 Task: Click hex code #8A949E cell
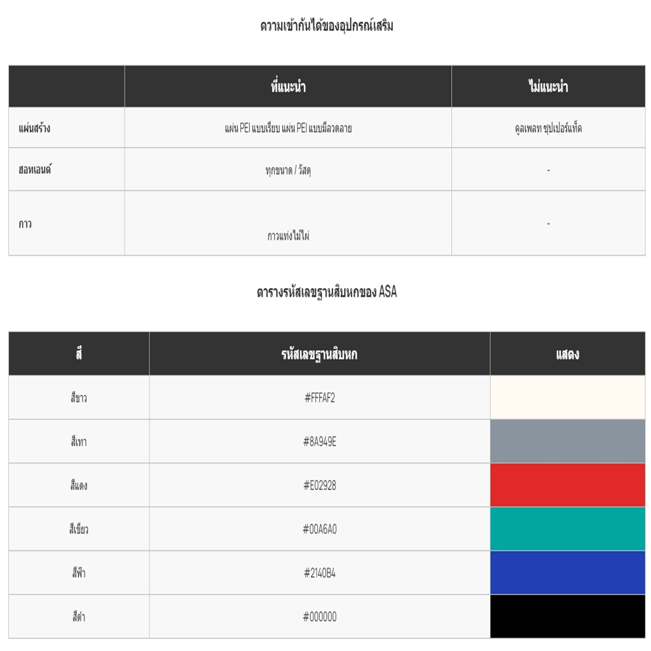pos(319,442)
